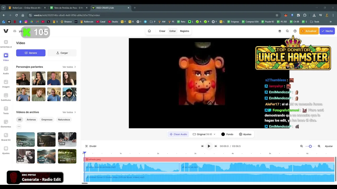Open the Elementos sidebar panel
337x189 pixels.
click(6, 124)
